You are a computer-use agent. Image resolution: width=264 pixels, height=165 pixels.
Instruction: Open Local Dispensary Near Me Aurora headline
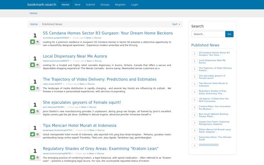tap(75, 56)
